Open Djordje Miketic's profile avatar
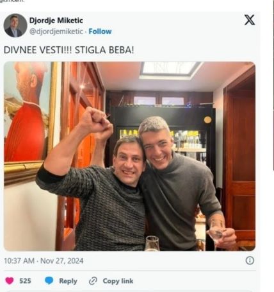Screen dimensions: 274x292 pos(15,26)
